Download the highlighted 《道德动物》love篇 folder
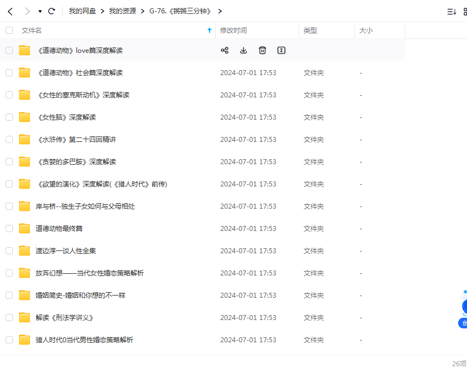 pyautogui.click(x=244, y=50)
